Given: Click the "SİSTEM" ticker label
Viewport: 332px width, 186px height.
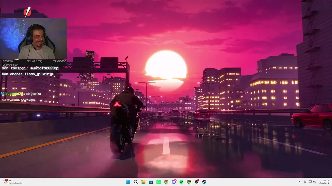Looking at the screenshot, I should tap(8, 61).
